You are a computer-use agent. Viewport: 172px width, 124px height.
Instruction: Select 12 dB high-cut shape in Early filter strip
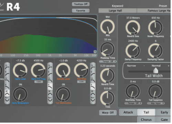click(50, 80)
